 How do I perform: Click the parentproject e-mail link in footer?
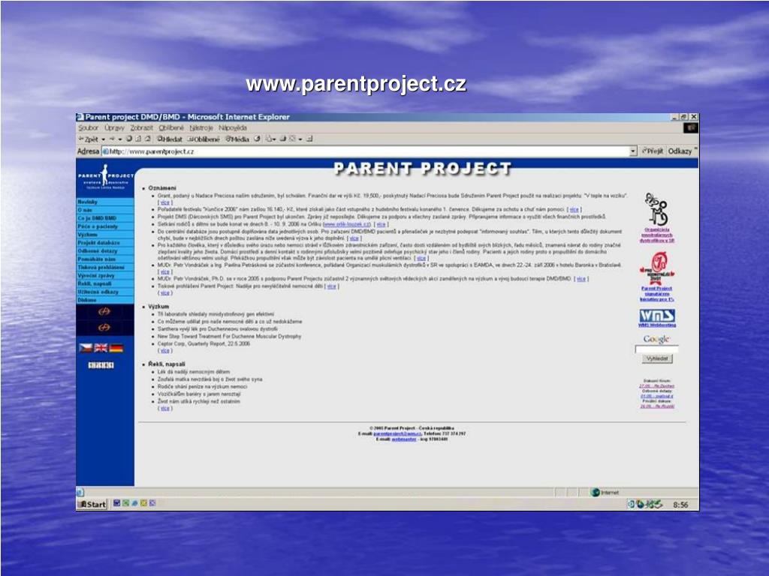397,433
